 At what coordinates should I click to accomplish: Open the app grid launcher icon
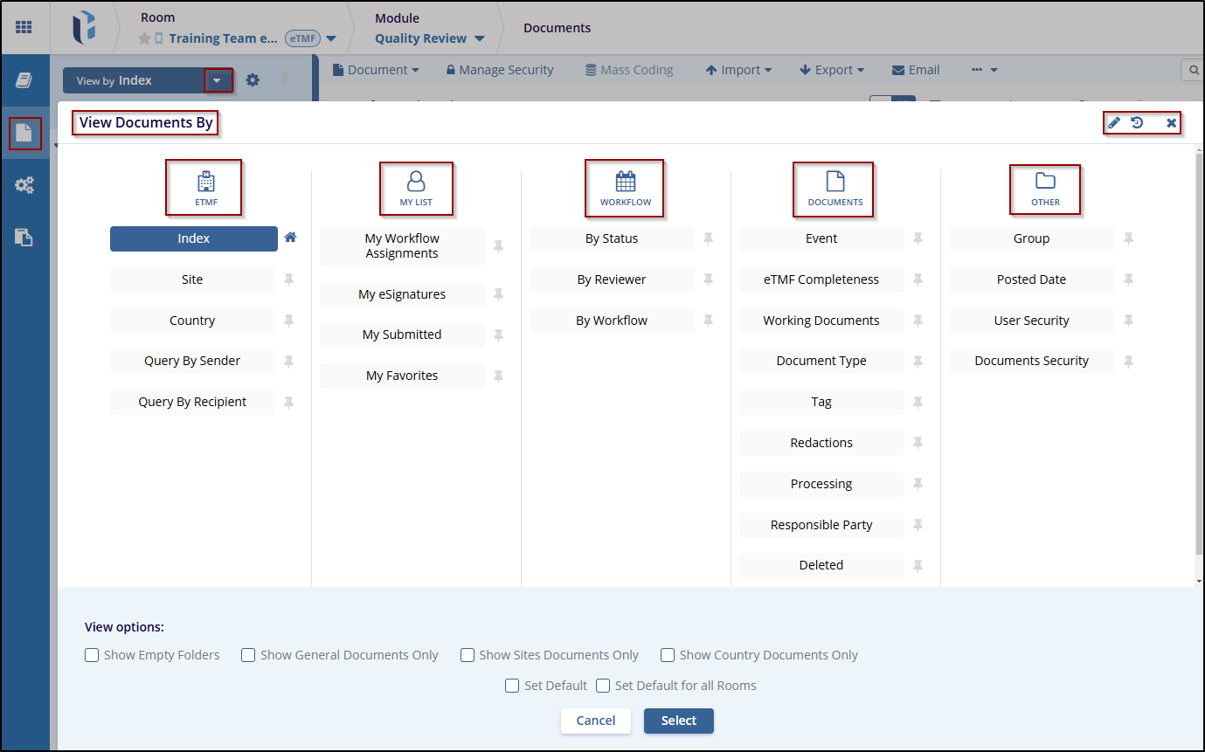(x=24, y=27)
